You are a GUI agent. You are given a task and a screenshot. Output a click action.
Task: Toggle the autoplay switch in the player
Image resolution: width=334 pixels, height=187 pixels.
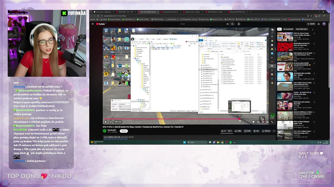(254, 122)
